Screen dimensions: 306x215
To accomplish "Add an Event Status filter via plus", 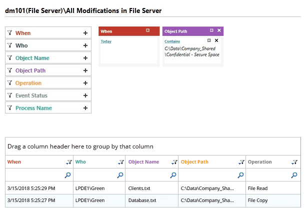I will [85, 95].
